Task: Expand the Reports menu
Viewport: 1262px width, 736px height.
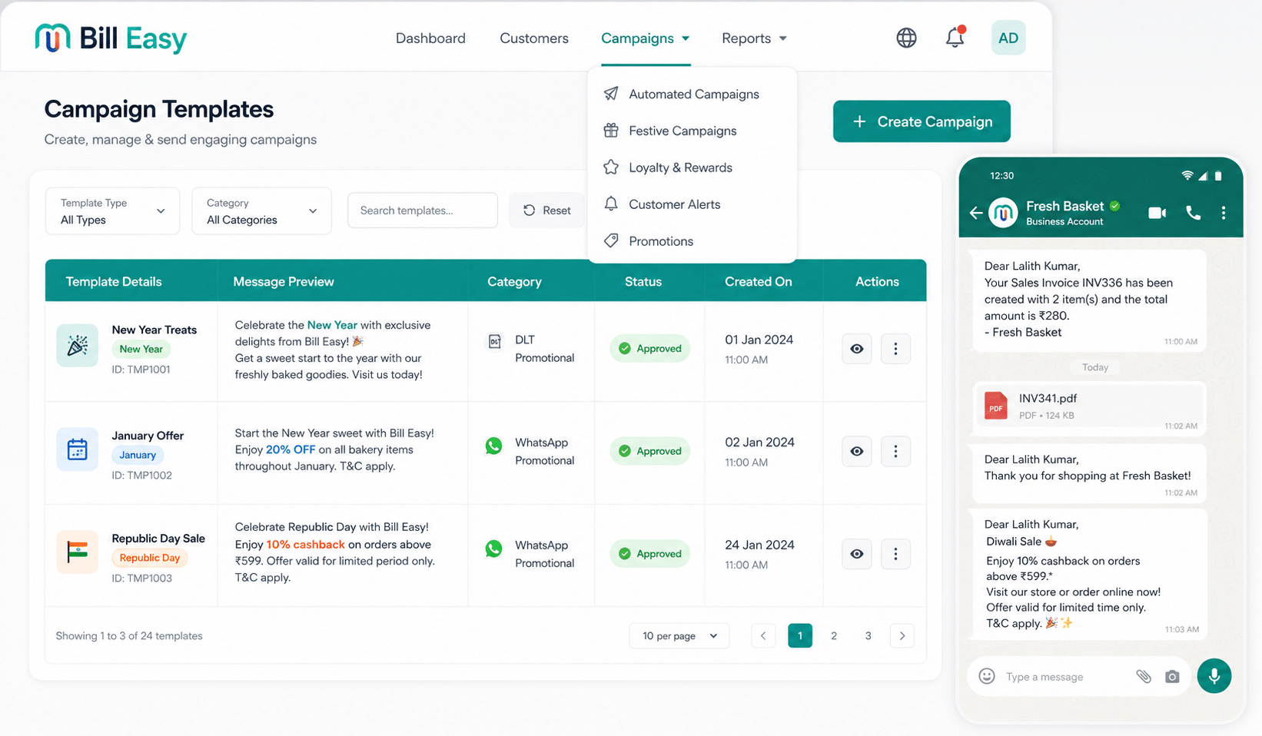Action: click(x=754, y=38)
